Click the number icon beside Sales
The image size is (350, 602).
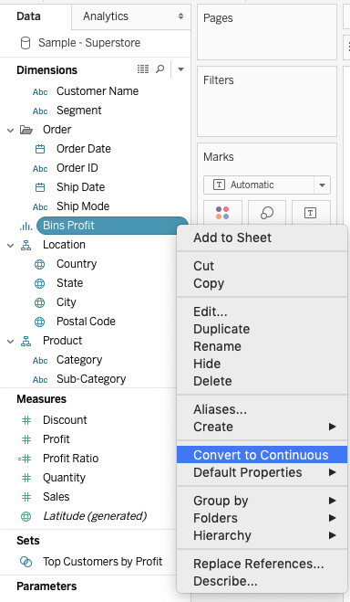(x=26, y=497)
